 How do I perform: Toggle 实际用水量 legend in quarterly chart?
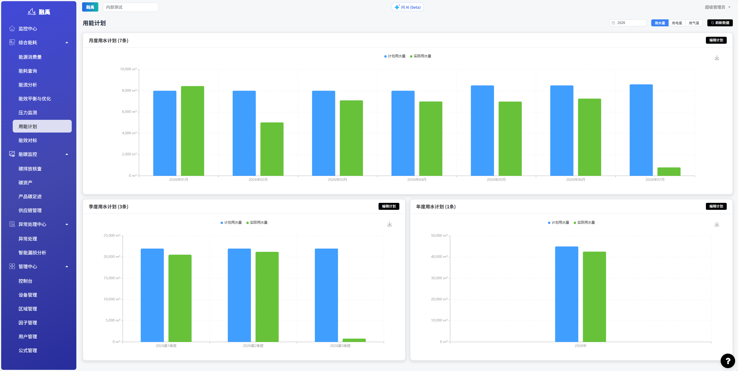pos(257,223)
